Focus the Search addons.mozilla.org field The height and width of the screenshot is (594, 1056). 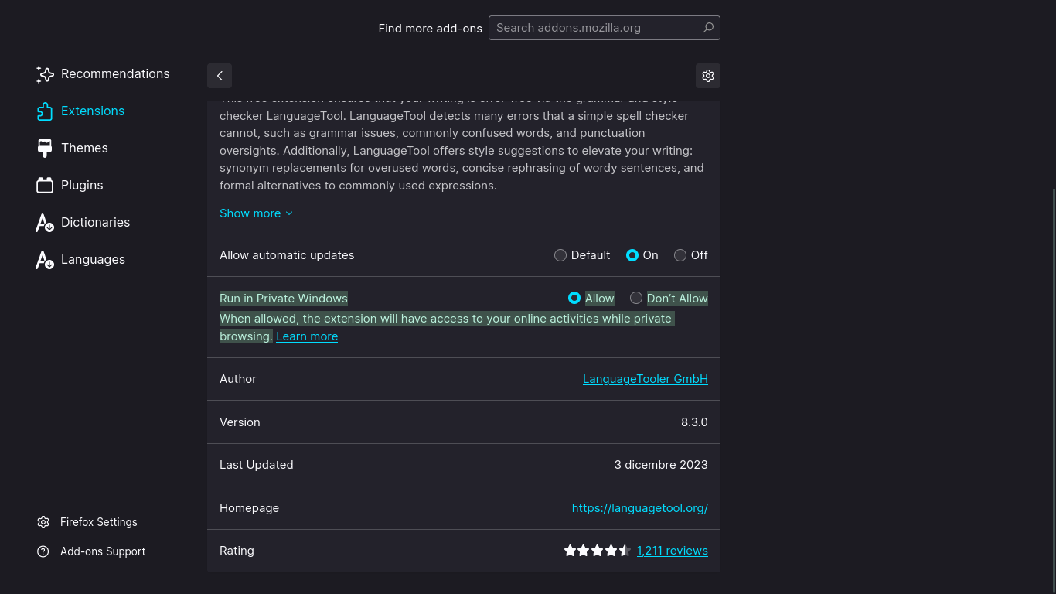pyautogui.click(x=594, y=28)
